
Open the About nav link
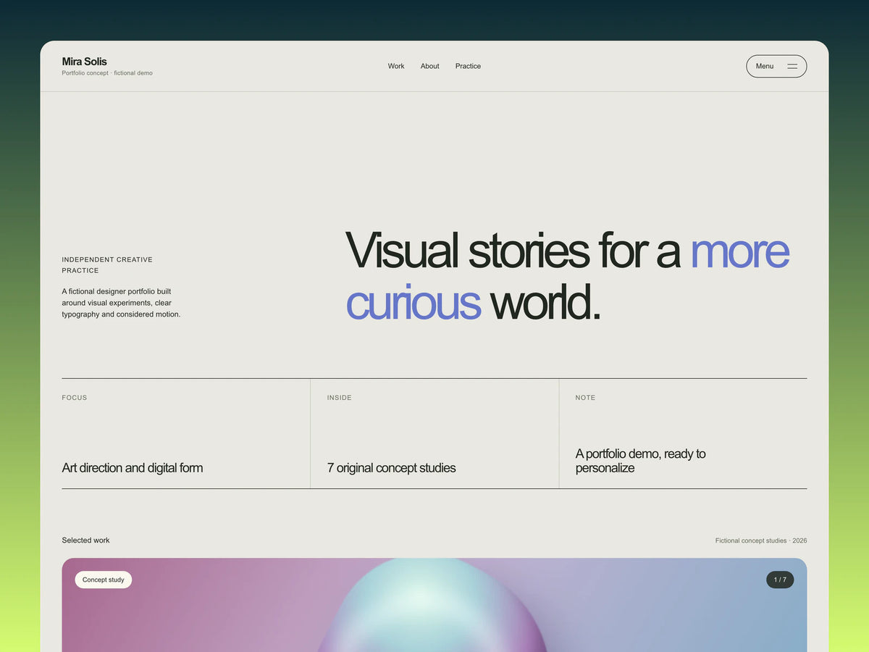[430, 66]
